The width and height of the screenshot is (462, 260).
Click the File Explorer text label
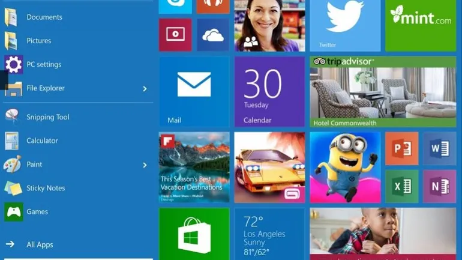(46, 88)
